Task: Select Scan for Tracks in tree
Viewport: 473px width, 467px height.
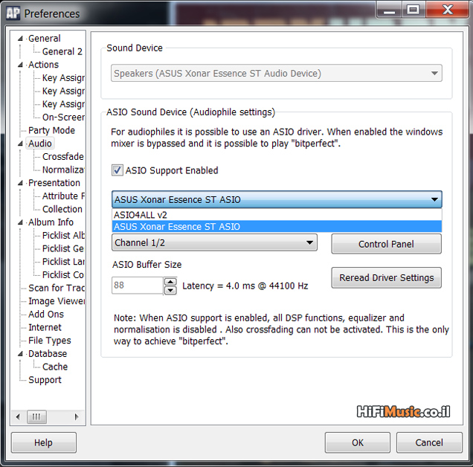Action: pos(57,288)
